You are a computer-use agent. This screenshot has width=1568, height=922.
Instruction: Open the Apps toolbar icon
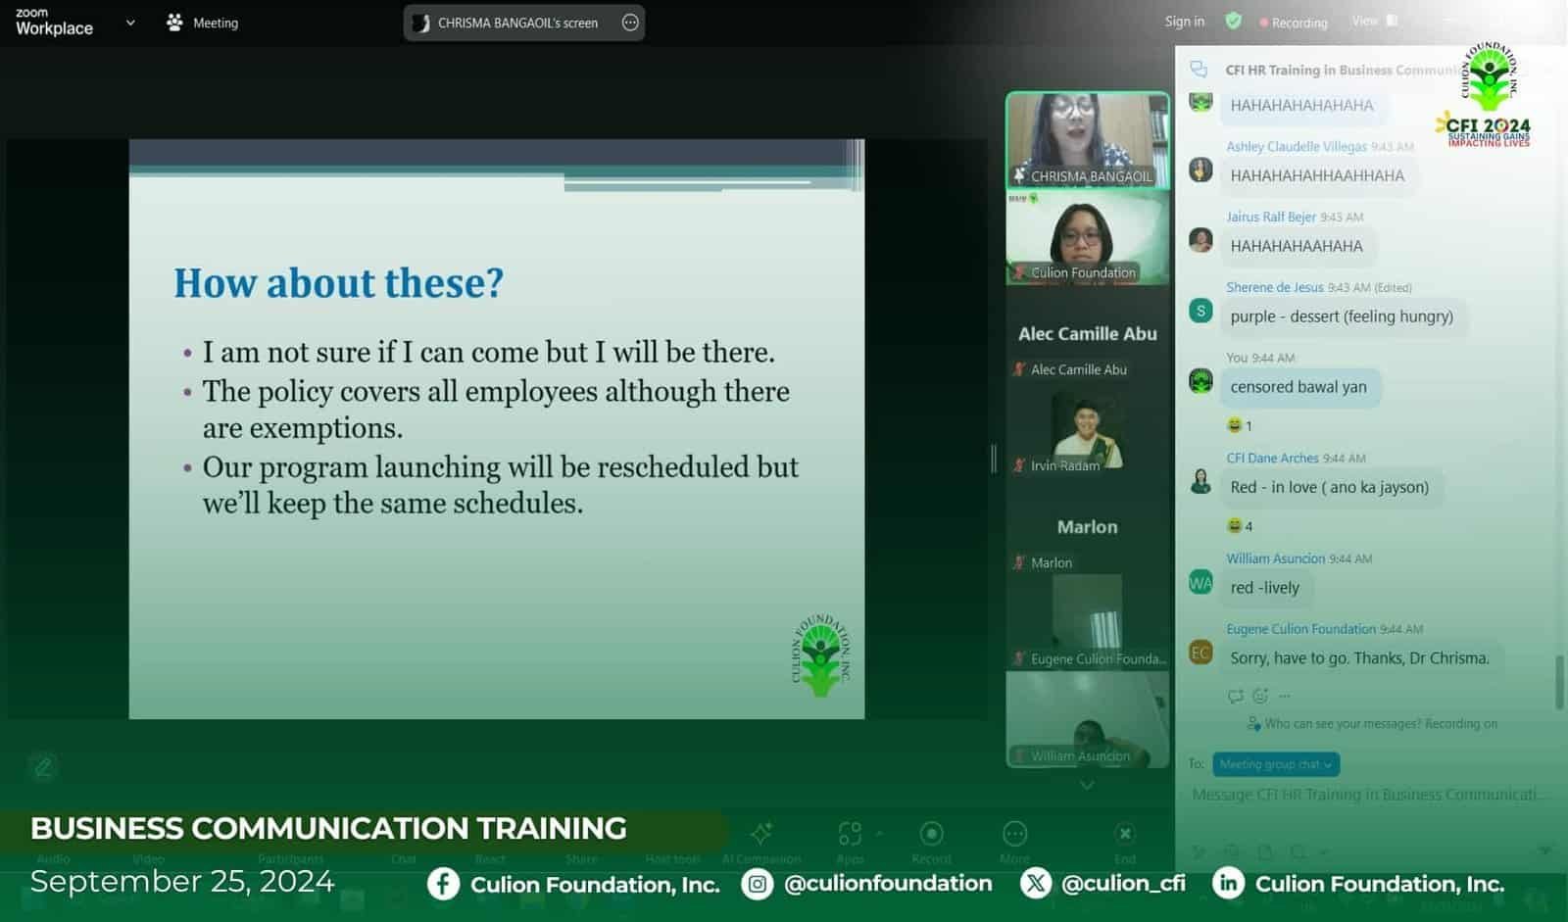850,834
